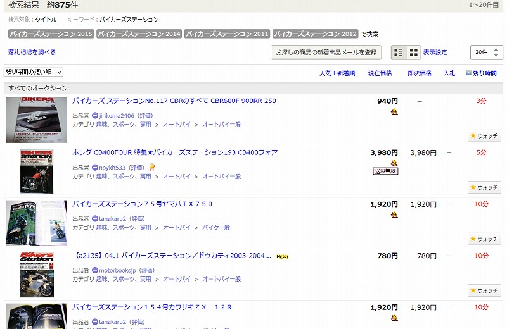Search with バイカーズステーション 2012 tag

pyautogui.click(x=315, y=34)
